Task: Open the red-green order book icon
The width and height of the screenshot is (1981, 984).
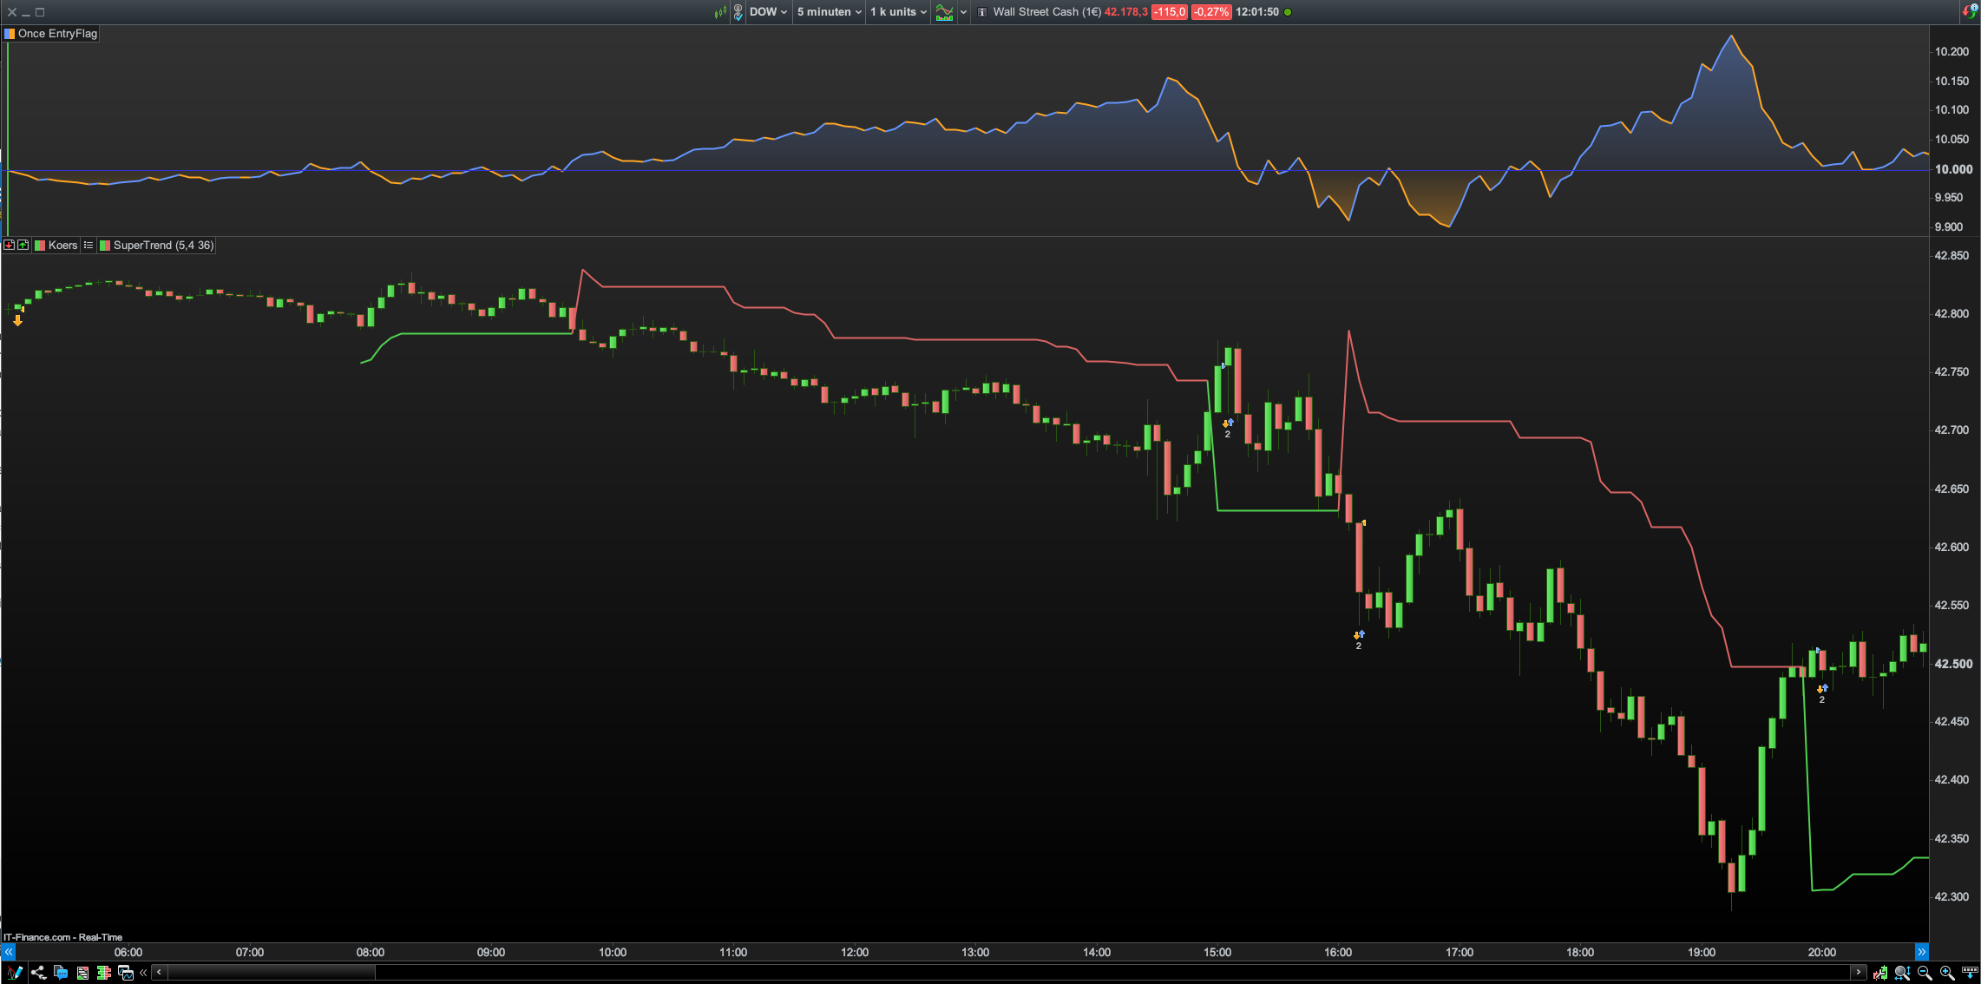Action: tap(104, 973)
